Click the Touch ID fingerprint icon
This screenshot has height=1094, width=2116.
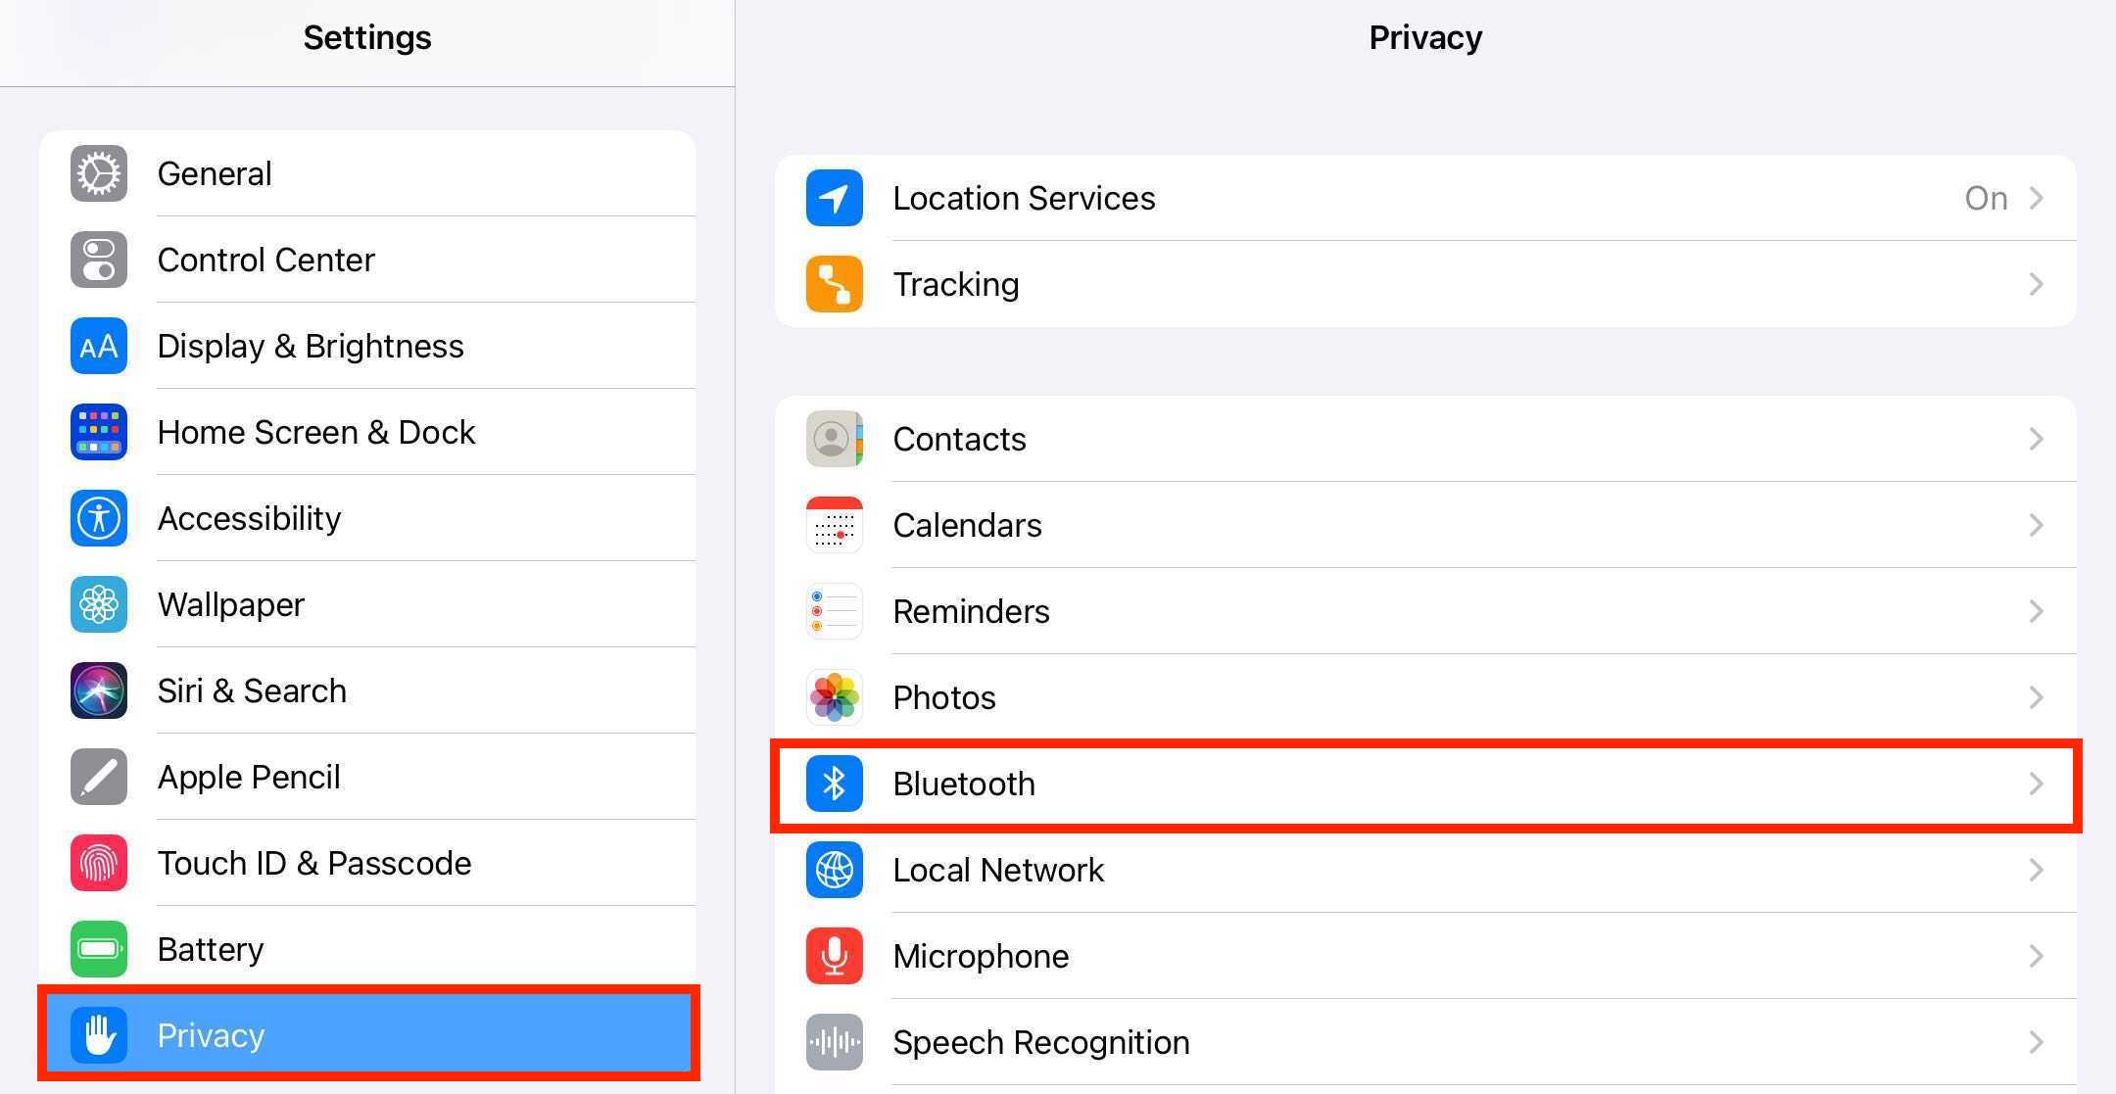(98, 863)
